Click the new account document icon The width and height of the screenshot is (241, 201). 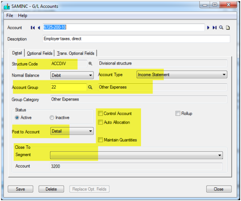[228, 28]
